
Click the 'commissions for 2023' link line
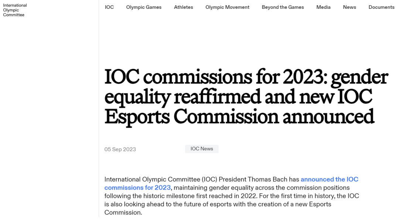click(137, 187)
